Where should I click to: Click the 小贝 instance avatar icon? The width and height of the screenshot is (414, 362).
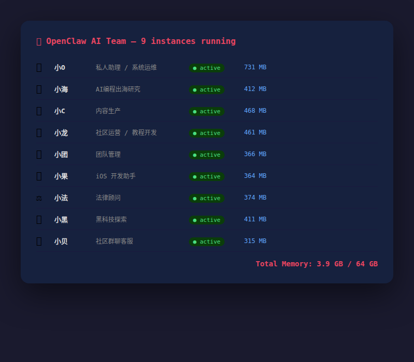click(x=39, y=241)
